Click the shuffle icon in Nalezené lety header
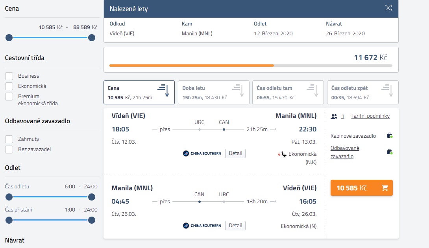Viewport: 429px width, 248px height. pos(388,8)
